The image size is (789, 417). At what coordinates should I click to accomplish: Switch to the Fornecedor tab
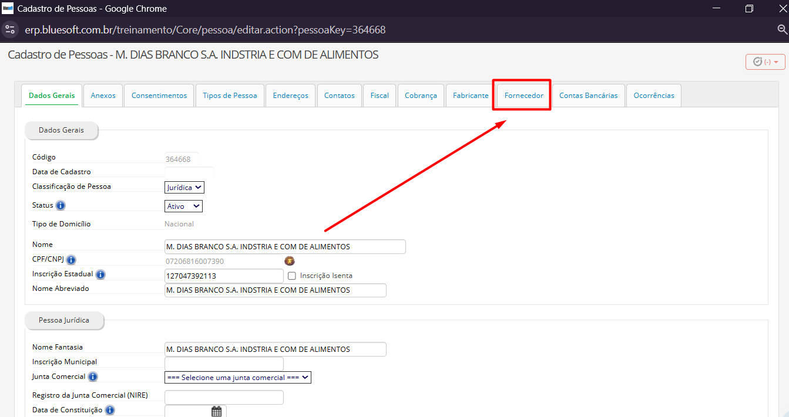pos(524,96)
